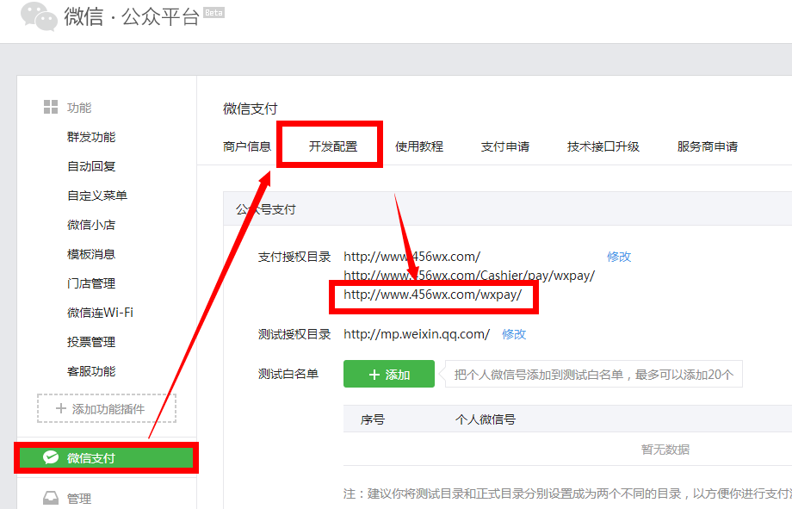Click 添加功能插件 button
792x509 pixels.
107,408
